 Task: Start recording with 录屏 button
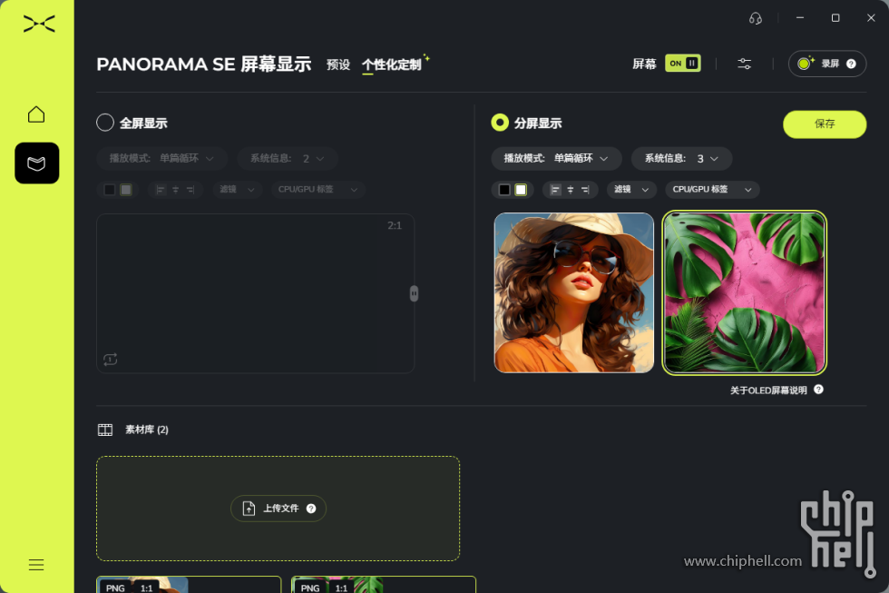(826, 64)
